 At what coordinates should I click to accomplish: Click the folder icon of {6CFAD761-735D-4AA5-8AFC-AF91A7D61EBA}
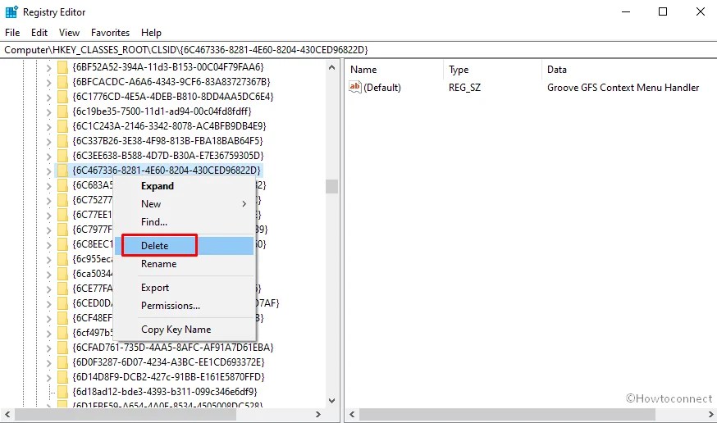(x=62, y=348)
